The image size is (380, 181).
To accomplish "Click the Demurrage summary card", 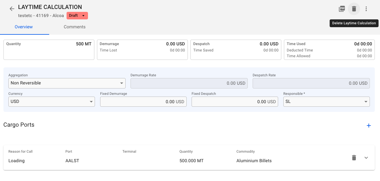I will pyautogui.click(x=142, y=49).
